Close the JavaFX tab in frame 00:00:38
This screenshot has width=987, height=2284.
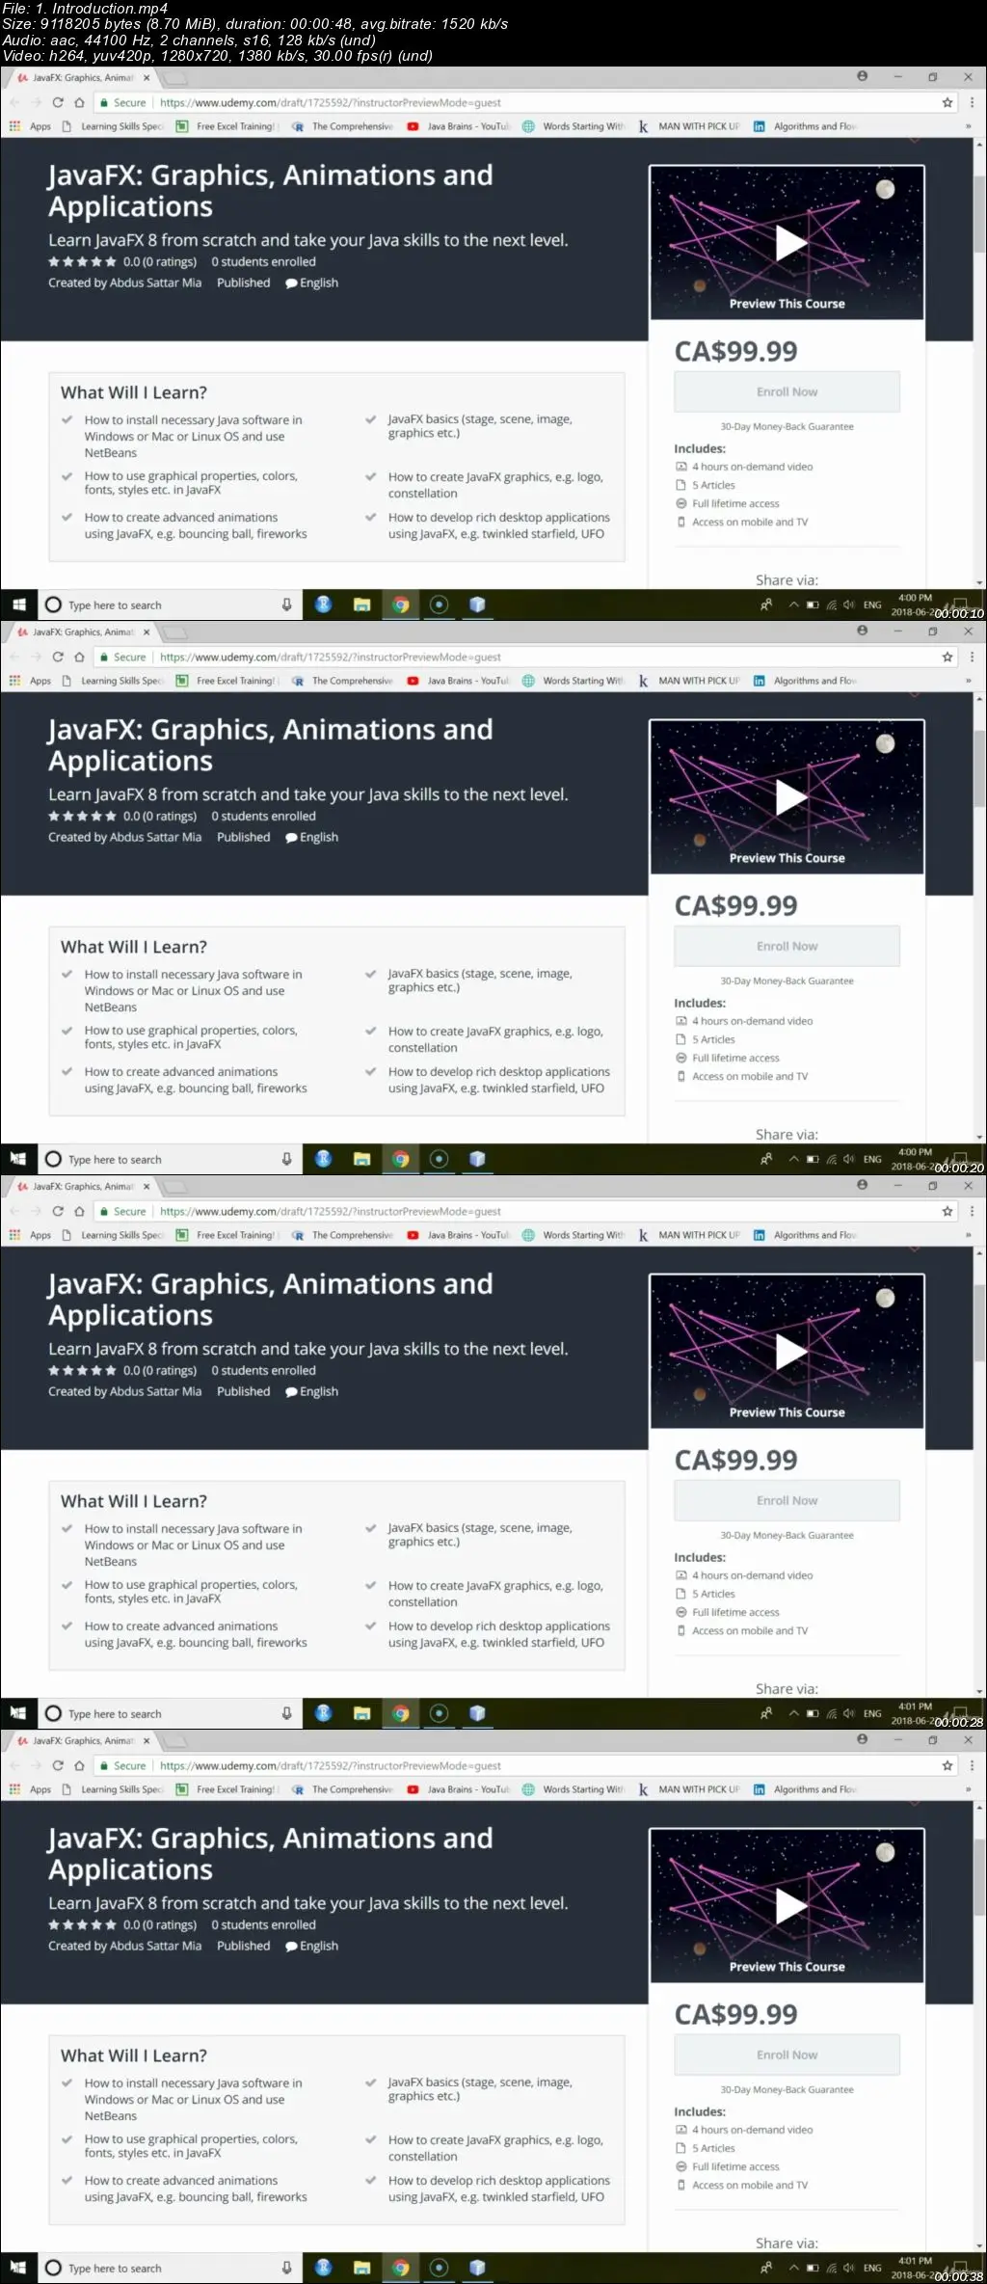point(147,1741)
